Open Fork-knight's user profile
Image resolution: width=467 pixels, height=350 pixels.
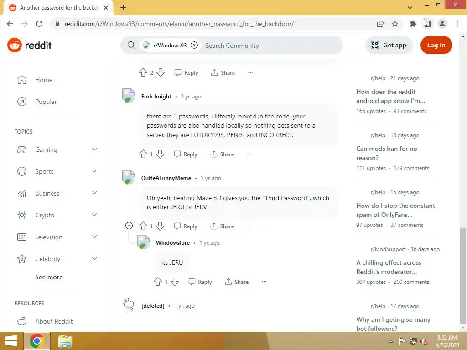pos(156,97)
